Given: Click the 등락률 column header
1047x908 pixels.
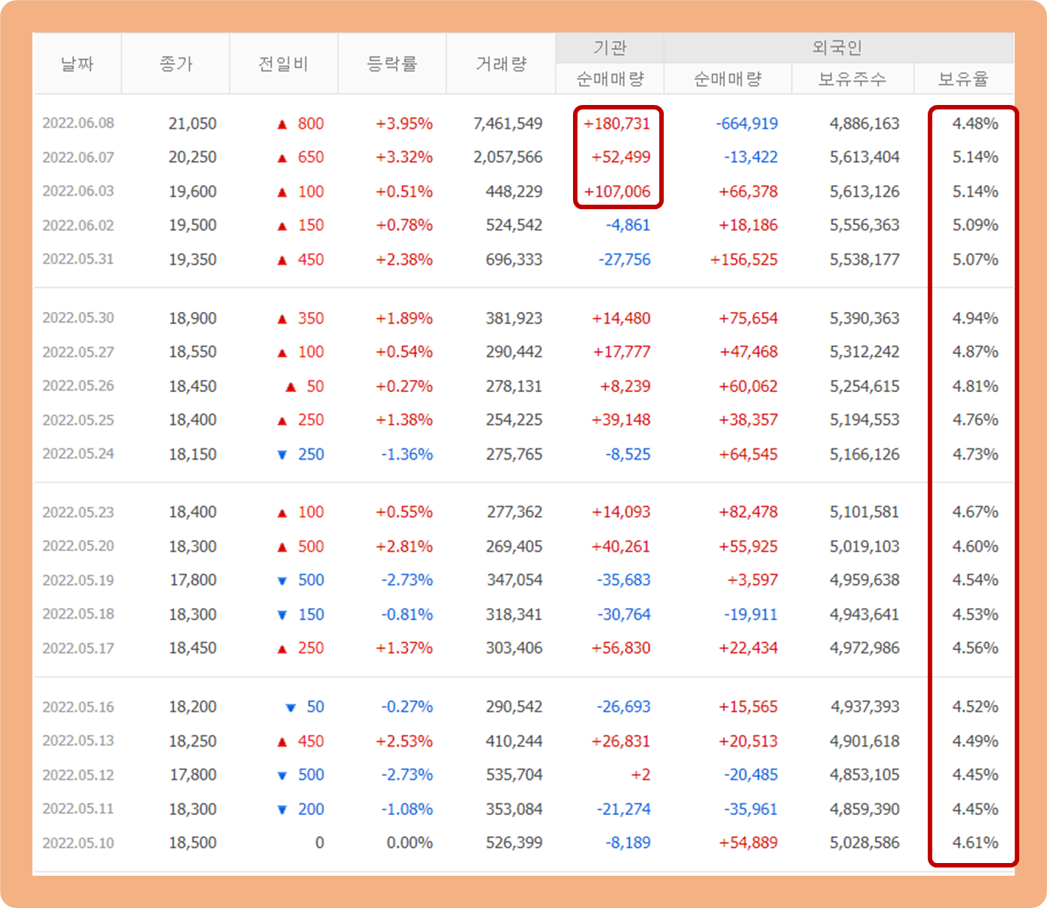Looking at the screenshot, I should (392, 64).
